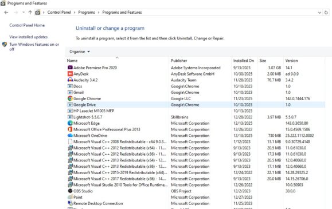The image size is (332, 209).
Task: Sort by the Size column header
Action: click(270, 61)
